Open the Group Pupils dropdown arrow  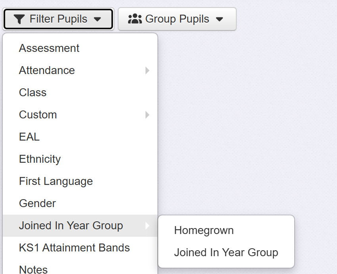[220, 19]
